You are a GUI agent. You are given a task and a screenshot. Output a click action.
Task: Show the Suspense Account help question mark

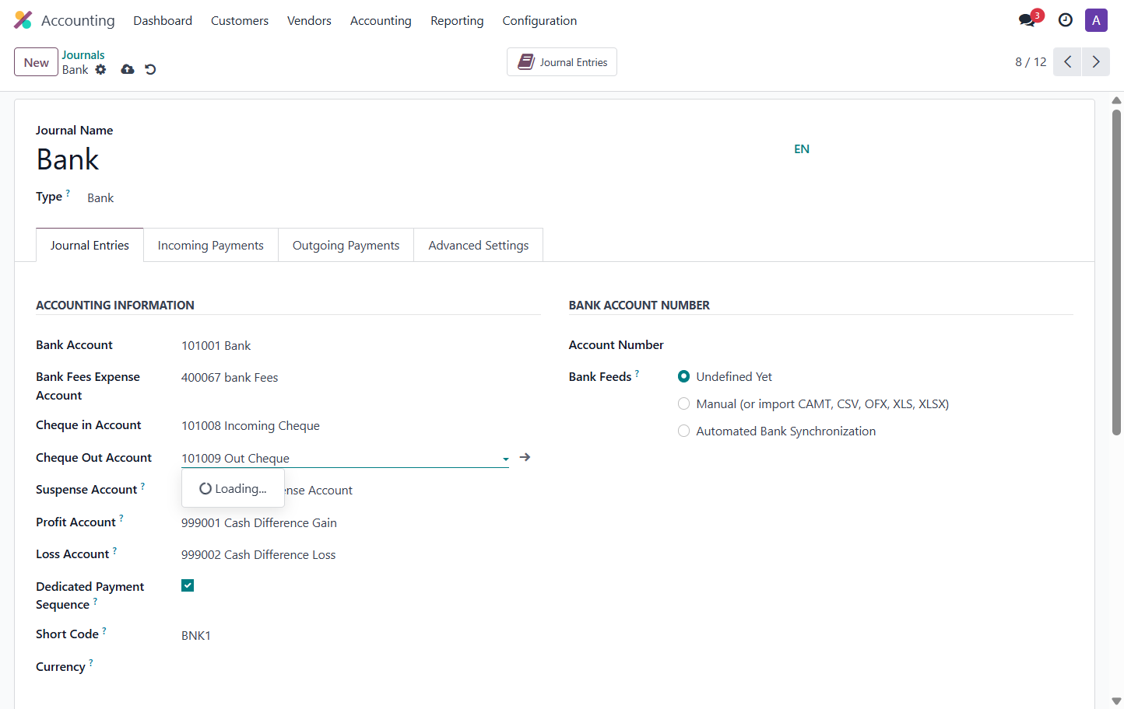[x=142, y=486]
